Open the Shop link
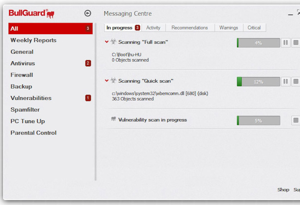 pyautogui.click(x=283, y=190)
